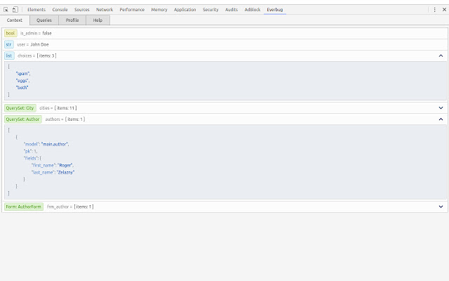Expand the cities QuerySet row
449x281 pixels.
click(441, 108)
